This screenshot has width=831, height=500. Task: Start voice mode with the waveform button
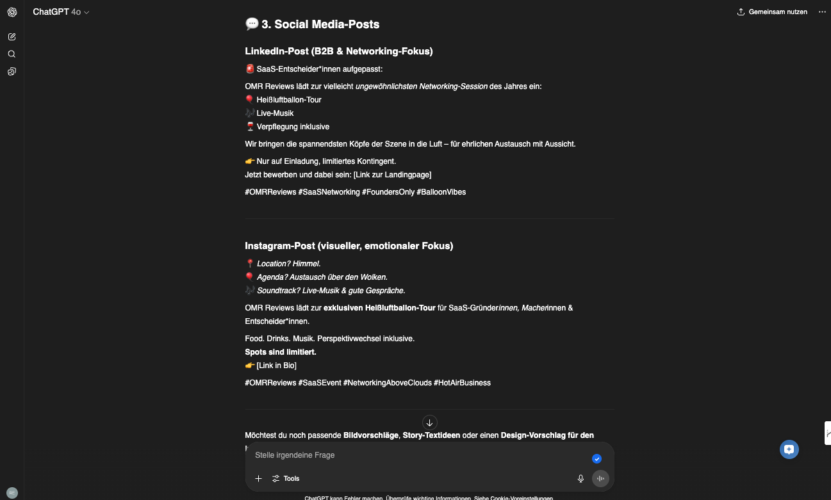[600, 478]
